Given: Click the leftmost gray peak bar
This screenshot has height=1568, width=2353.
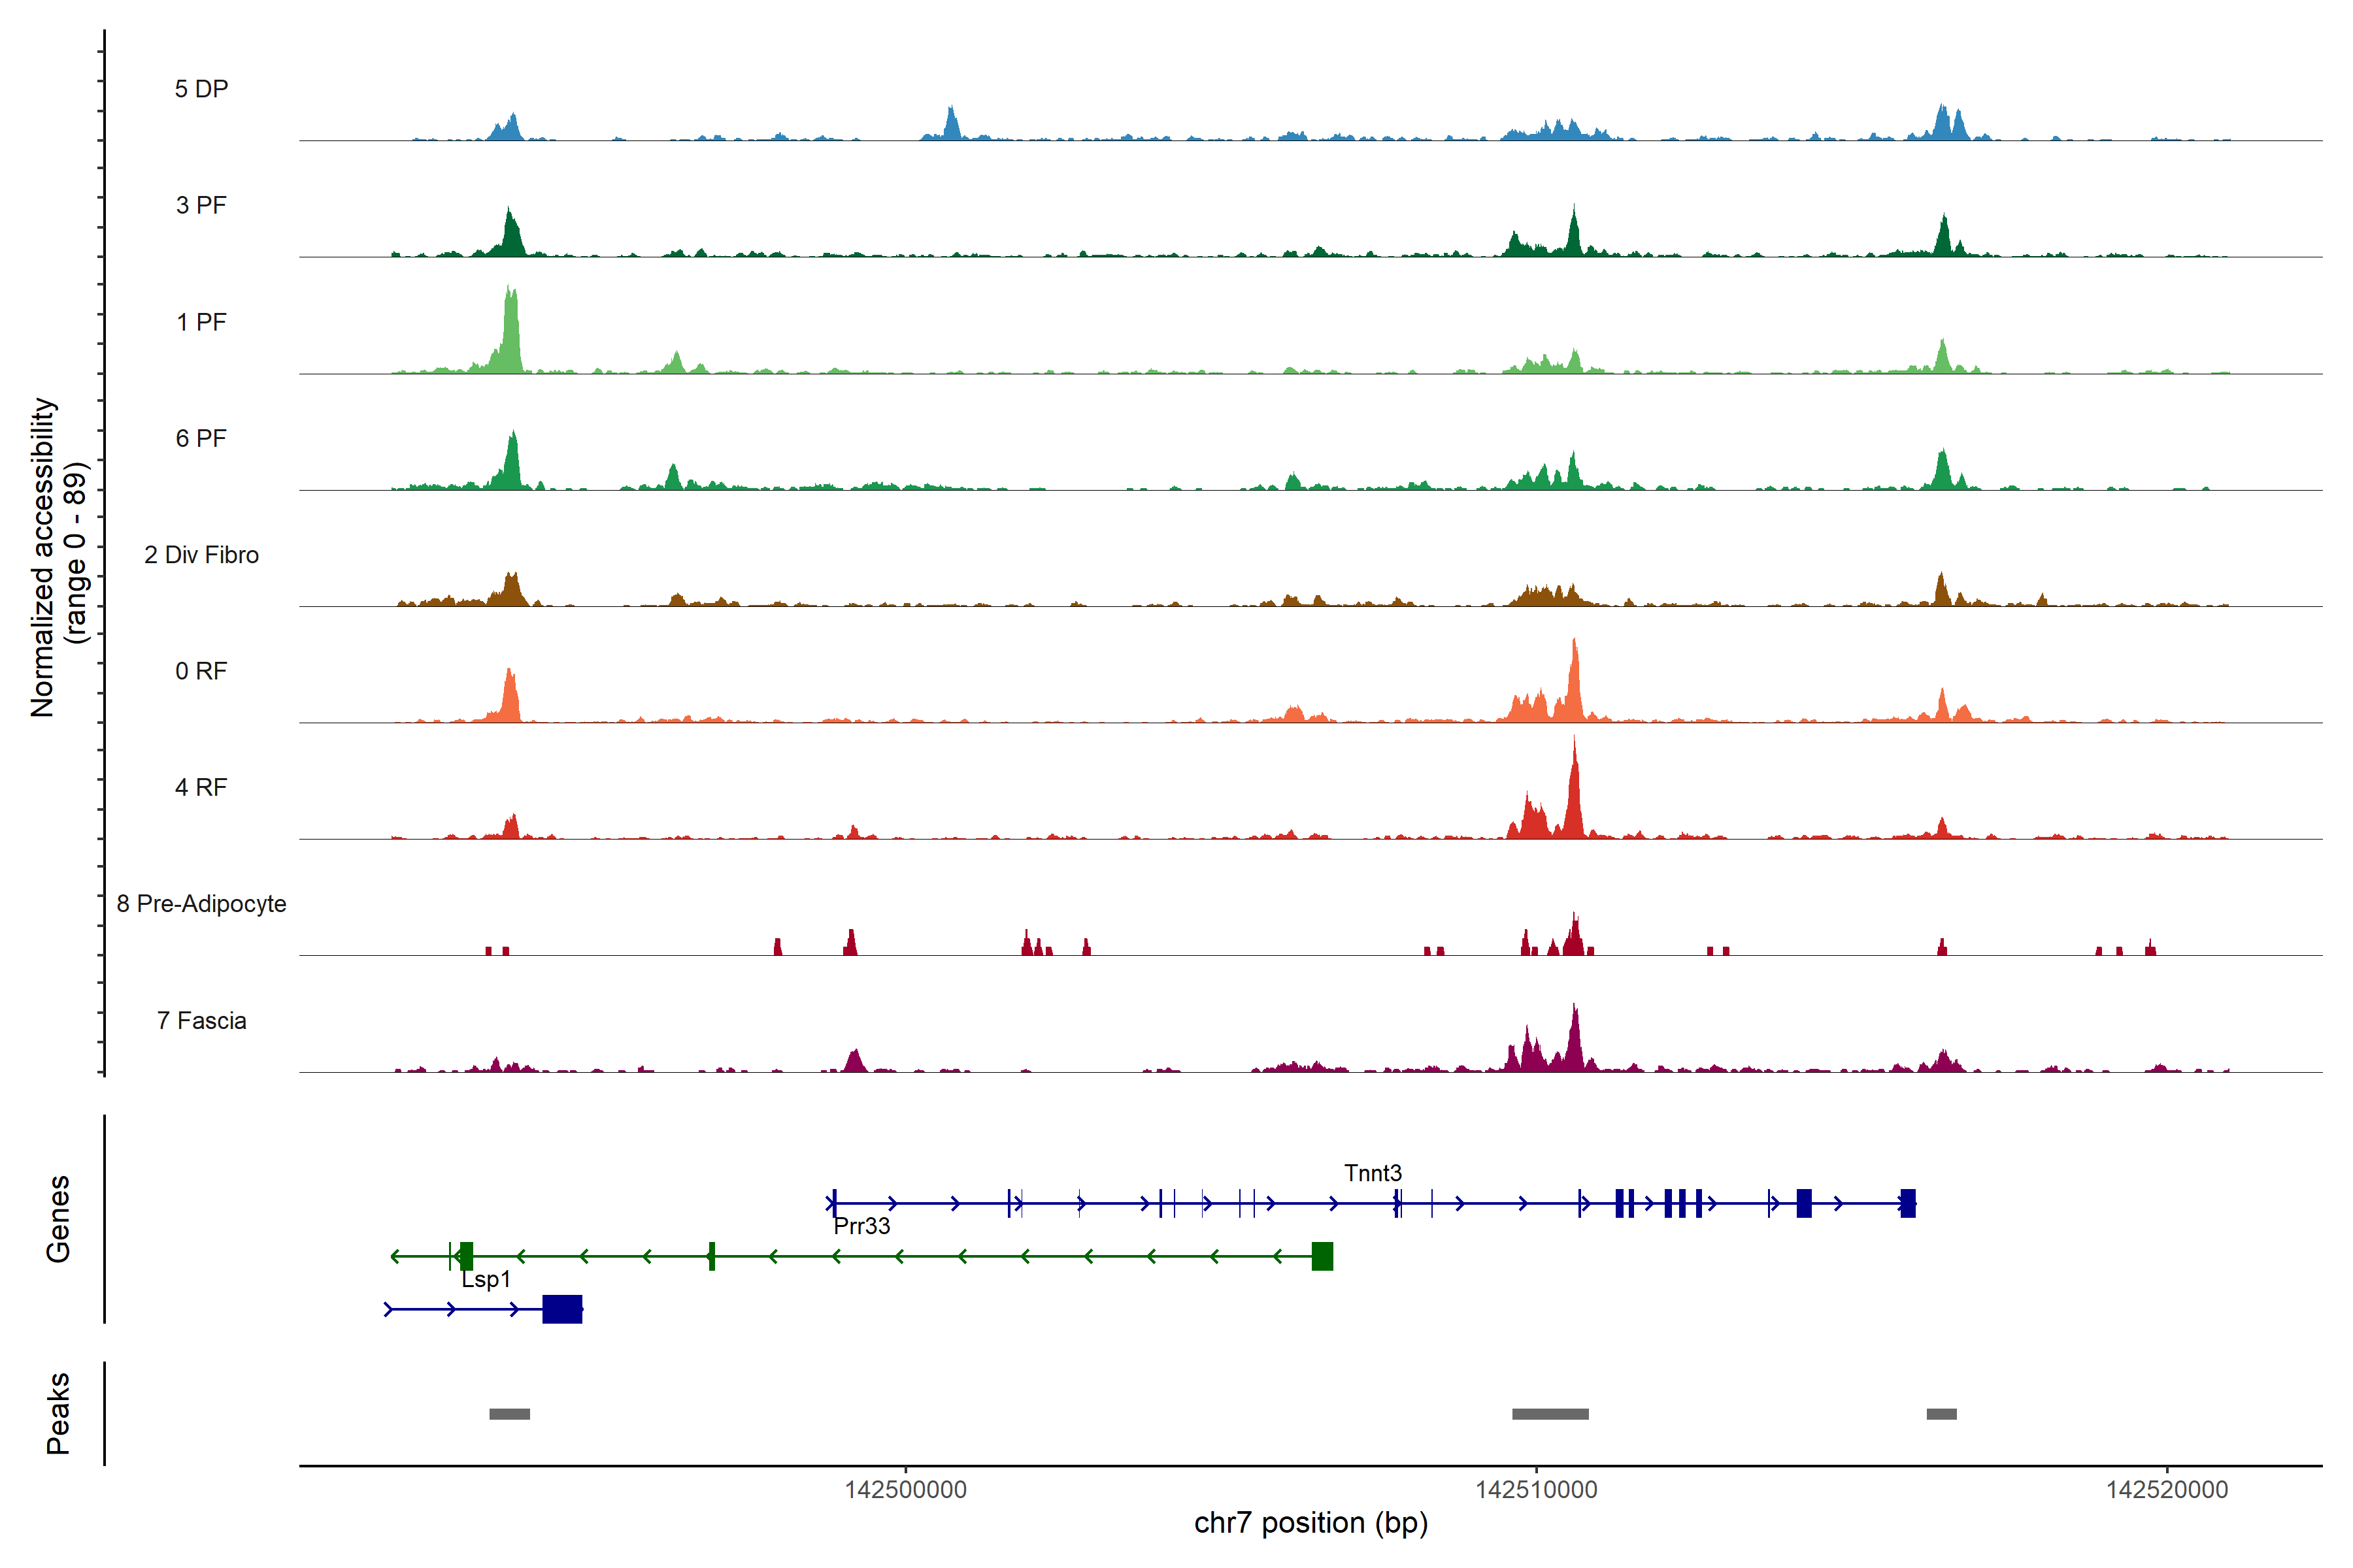Looking at the screenshot, I should click(509, 1414).
